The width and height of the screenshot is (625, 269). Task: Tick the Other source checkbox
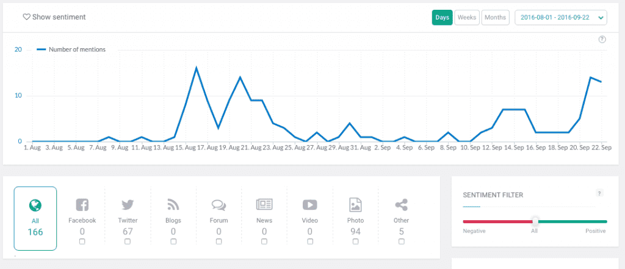[401, 242]
